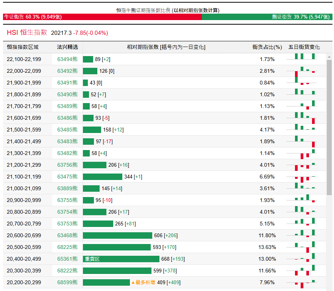Click the 21,500-21,599 range cell
334x291 pixels.
click(24, 130)
